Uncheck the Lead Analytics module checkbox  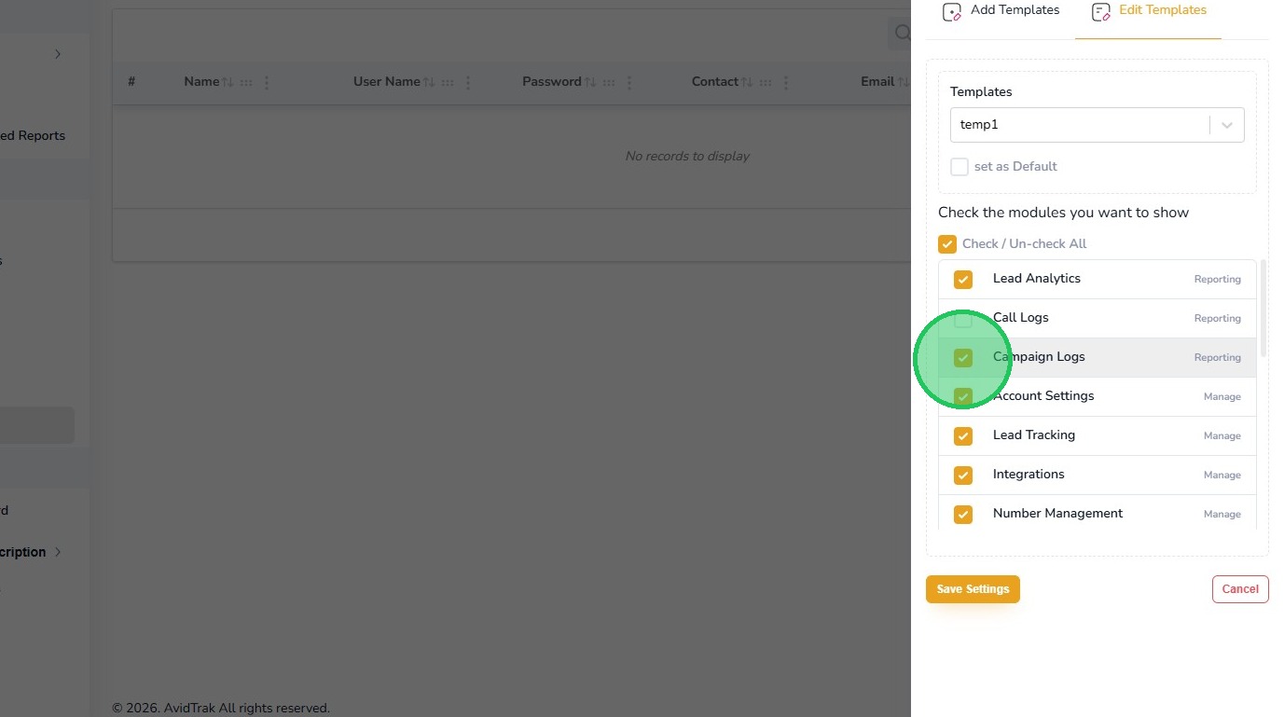click(x=963, y=280)
